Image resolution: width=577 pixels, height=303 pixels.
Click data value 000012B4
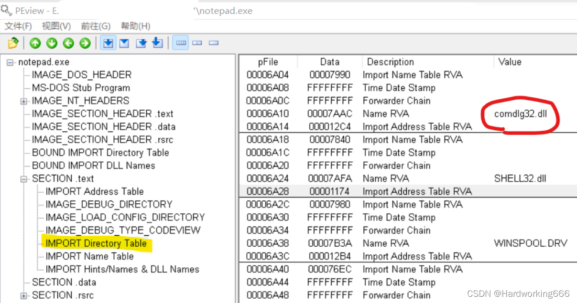tap(330, 256)
